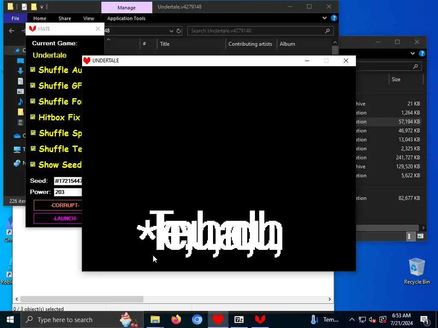Click help icon in back Explorer window

click(x=422, y=53)
